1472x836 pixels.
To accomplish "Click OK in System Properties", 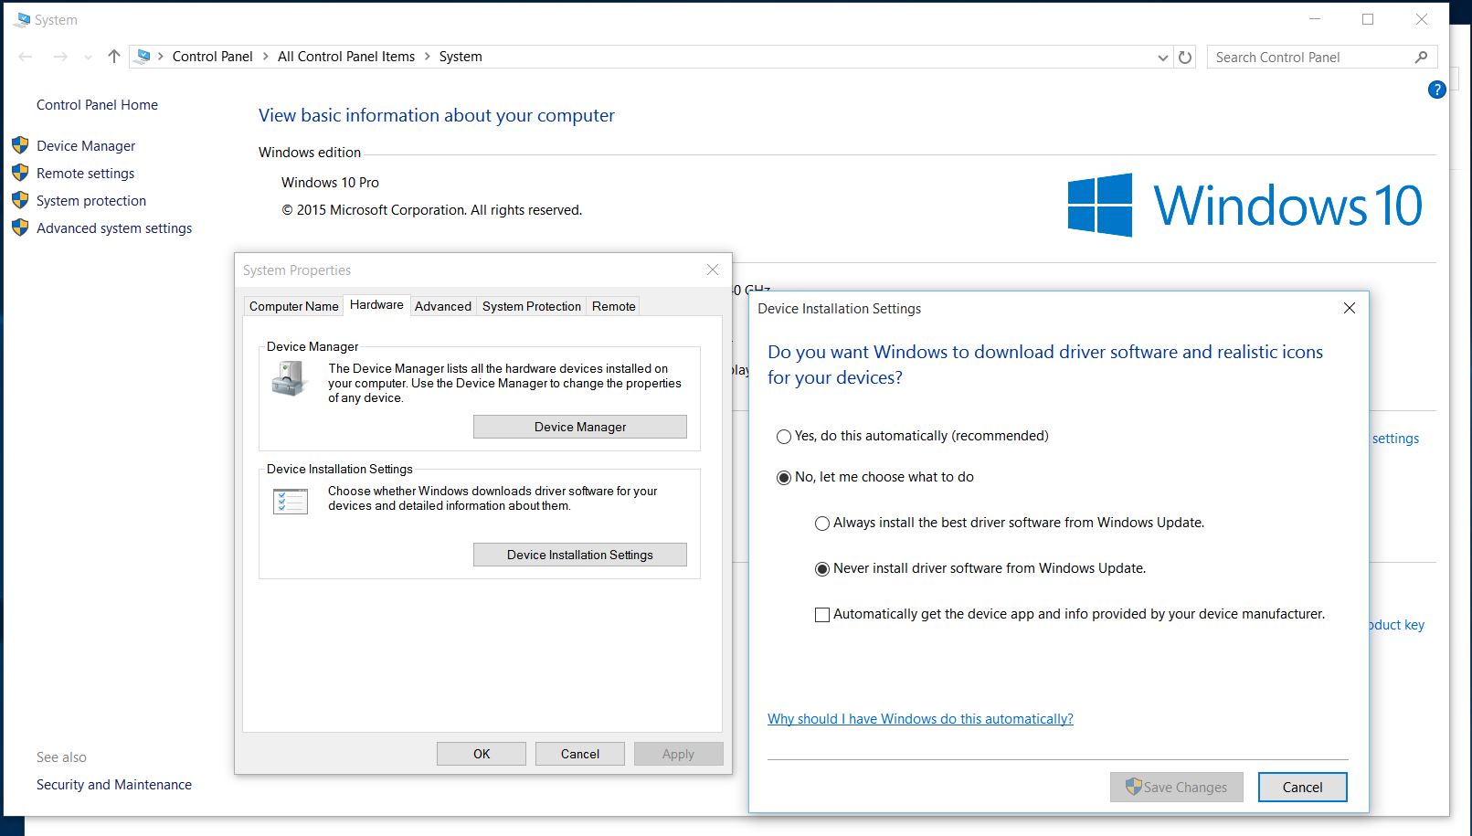I will (x=482, y=754).
